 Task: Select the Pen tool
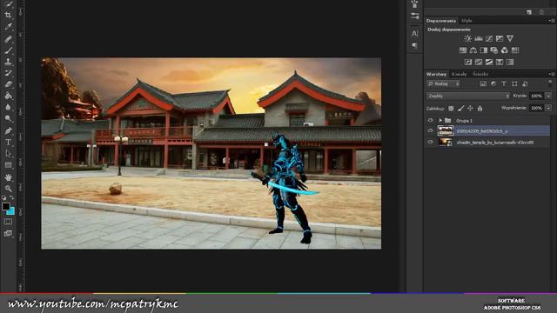(8, 130)
